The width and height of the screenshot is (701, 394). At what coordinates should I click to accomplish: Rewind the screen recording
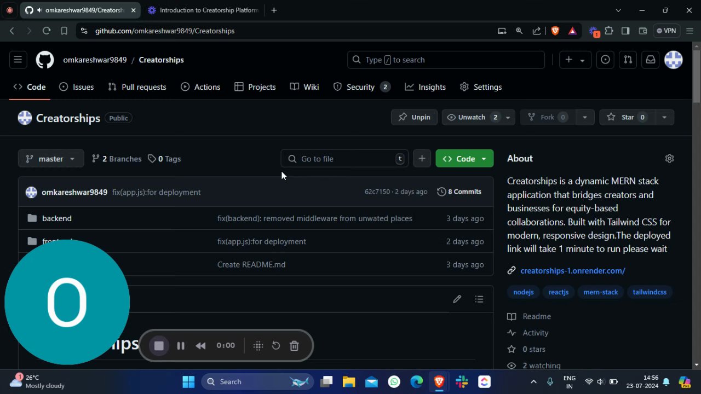click(200, 345)
